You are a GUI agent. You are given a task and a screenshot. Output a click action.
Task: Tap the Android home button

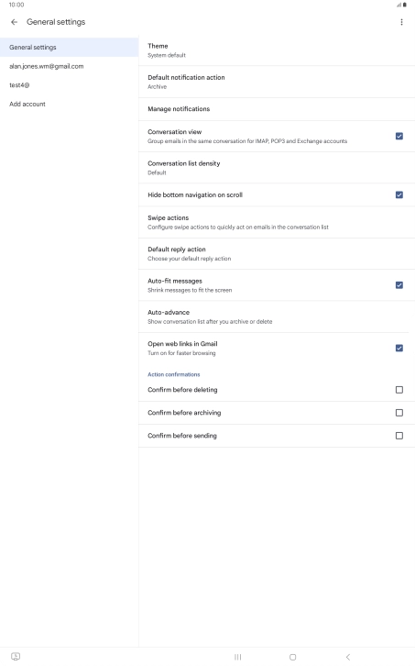pyautogui.click(x=292, y=657)
